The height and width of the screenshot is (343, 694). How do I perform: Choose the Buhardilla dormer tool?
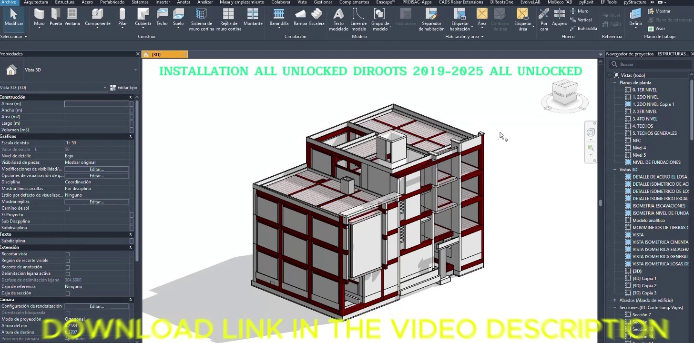click(583, 29)
